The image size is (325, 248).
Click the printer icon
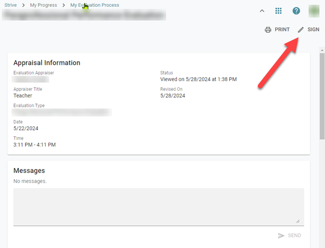[268, 30]
